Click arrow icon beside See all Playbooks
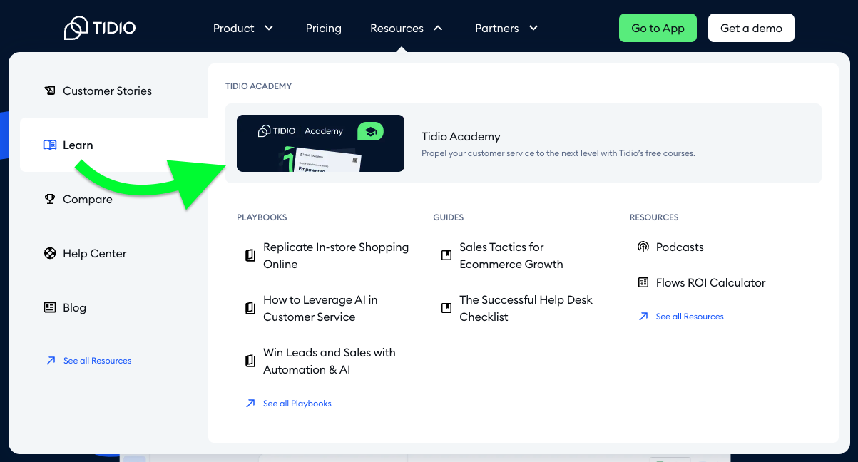 pos(250,404)
